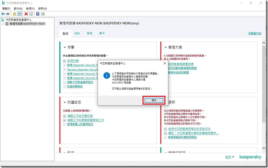This screenshot has height=168, width=268.
Task: Click the blue info icon in dialog
Action: [x=106, y=76]
